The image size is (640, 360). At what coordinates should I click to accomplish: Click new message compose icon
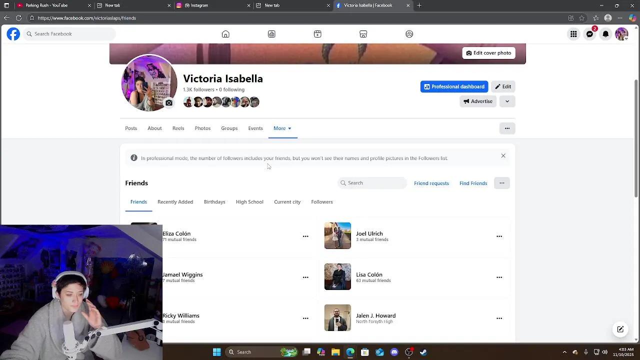pyautogui.click(x=620, y=329)
